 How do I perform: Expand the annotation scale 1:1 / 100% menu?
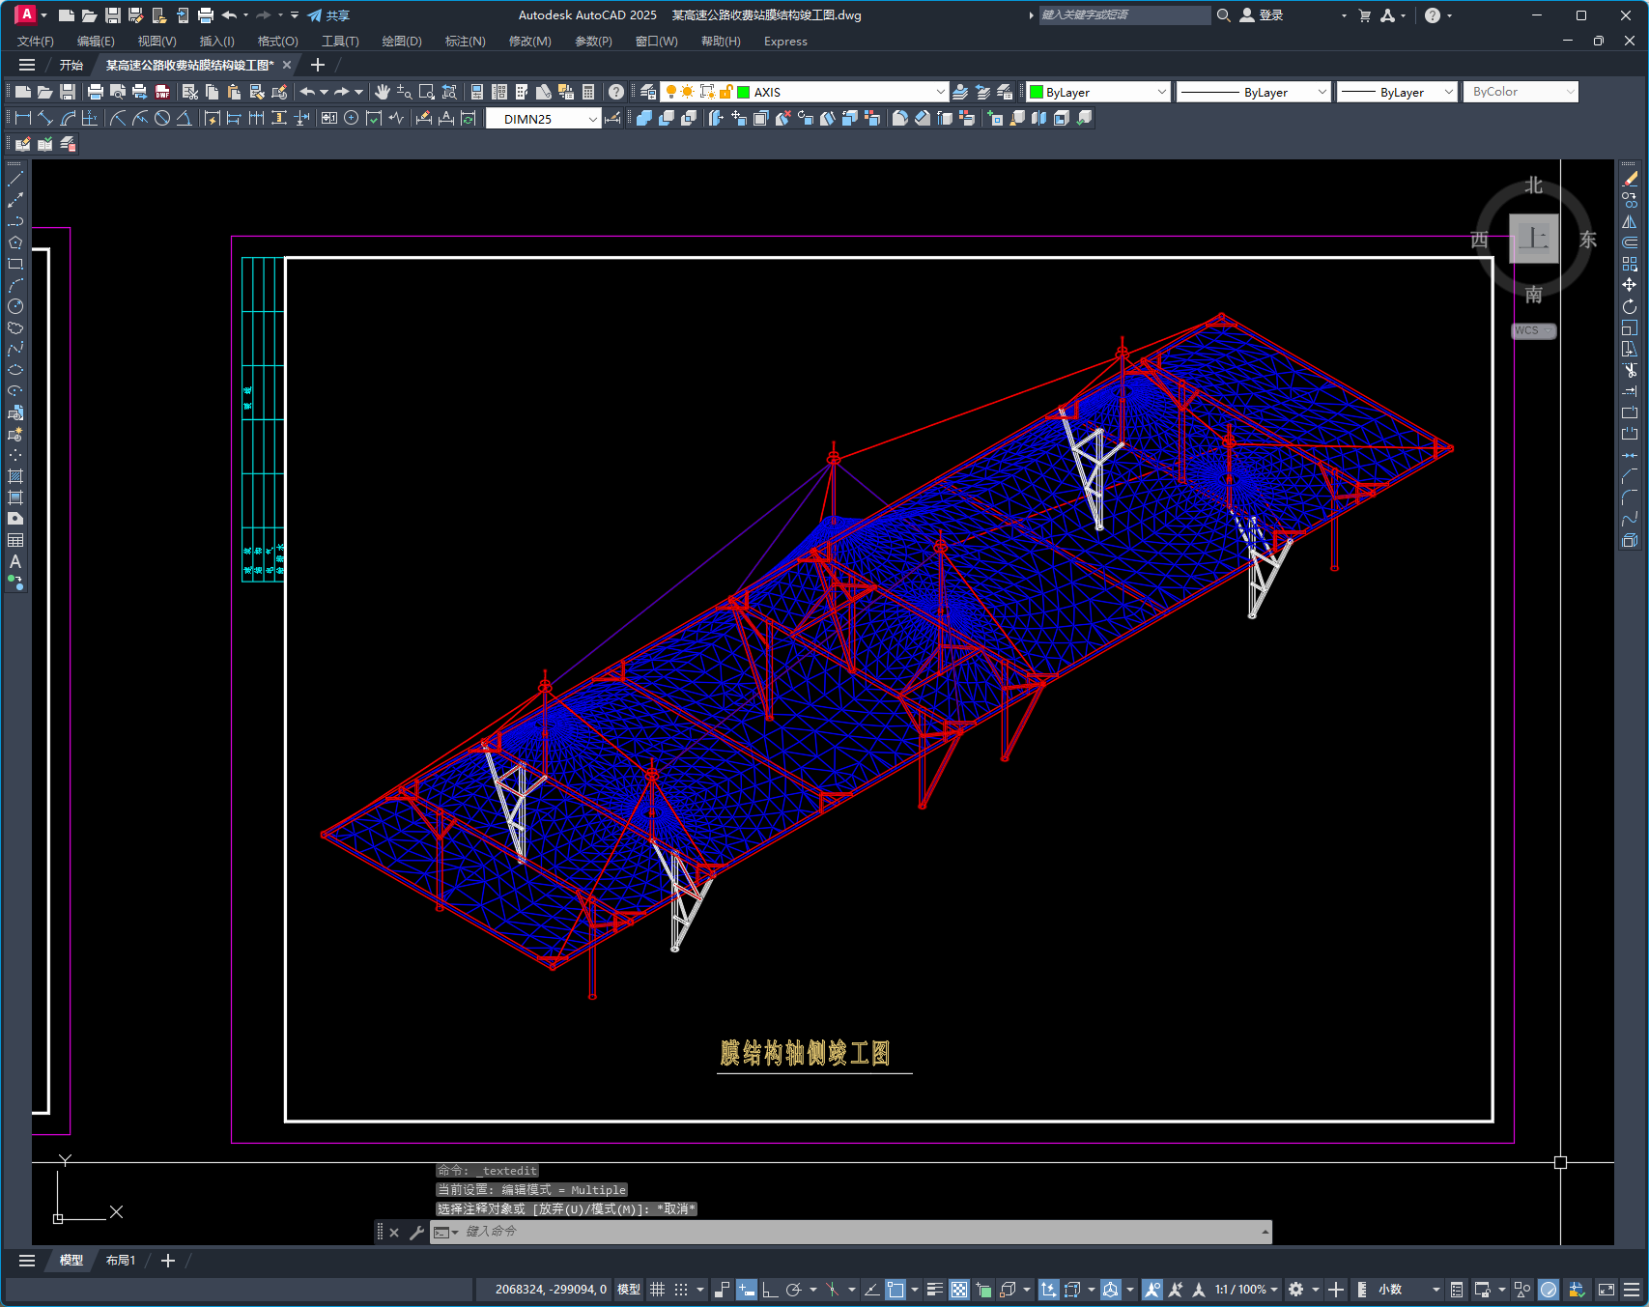pos(1246,1290)
